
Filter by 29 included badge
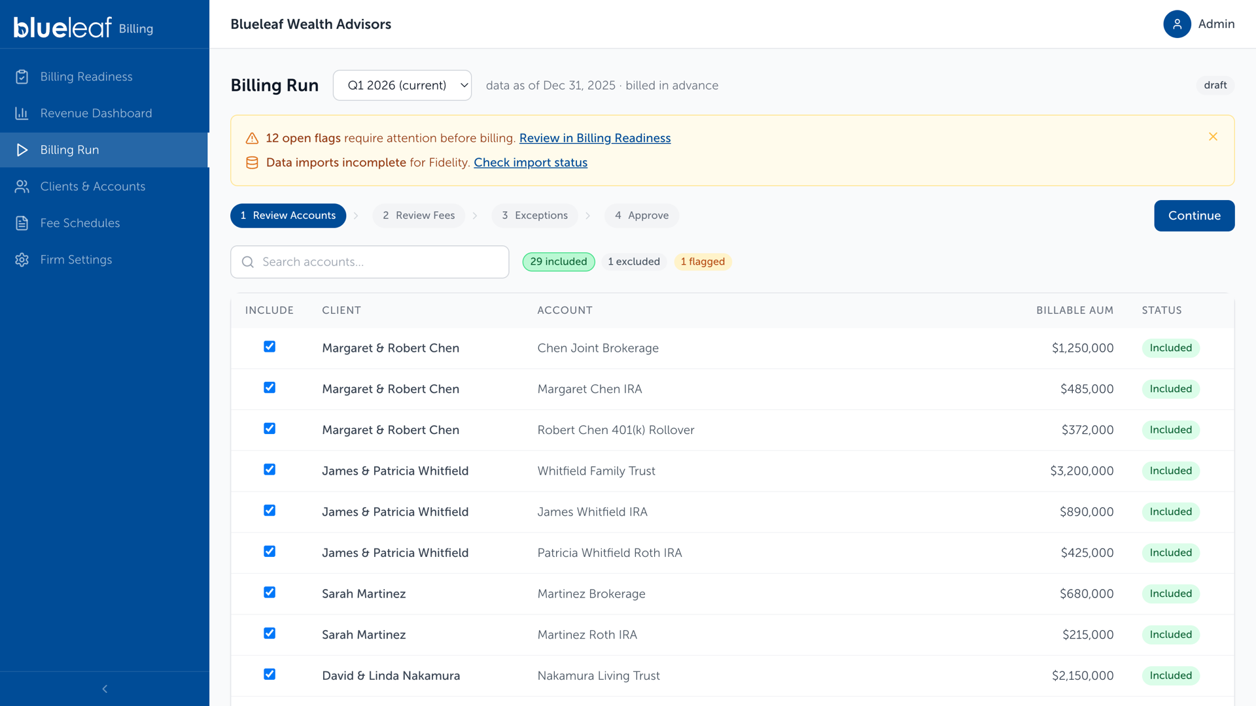point(559,261)
